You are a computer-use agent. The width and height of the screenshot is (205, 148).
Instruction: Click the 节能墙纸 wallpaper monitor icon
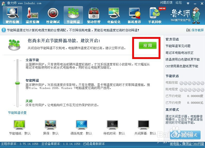(x=19, y=125)
